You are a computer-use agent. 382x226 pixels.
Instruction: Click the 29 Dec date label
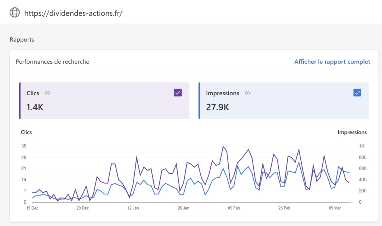pos(82,208)
